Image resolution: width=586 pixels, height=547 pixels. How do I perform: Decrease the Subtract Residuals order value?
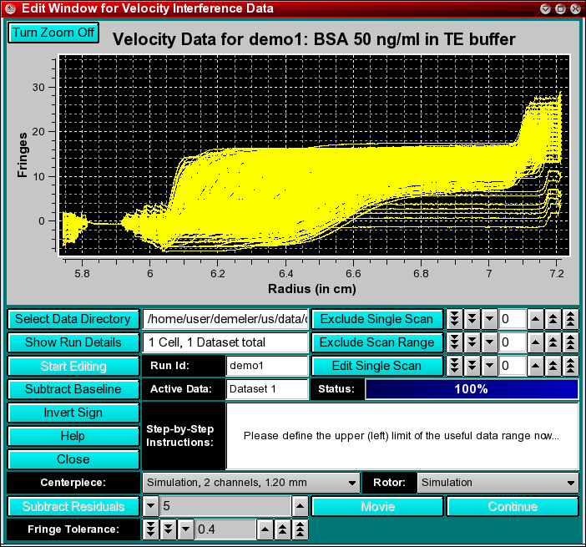click(150, 506)
